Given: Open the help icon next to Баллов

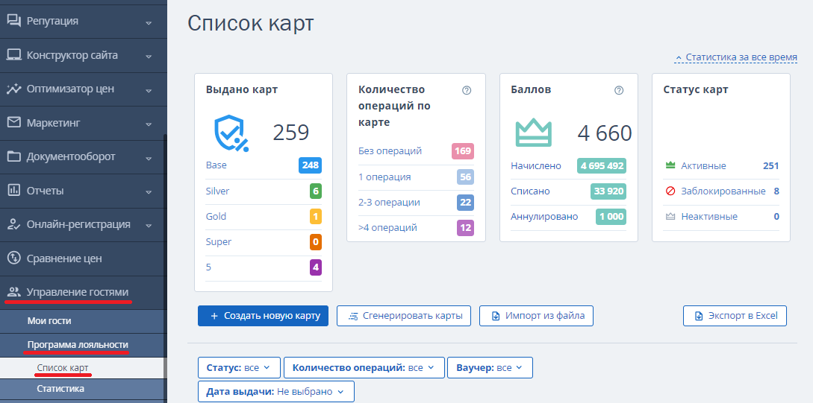Looking at the screenshot, I should [x=619, y=90].
